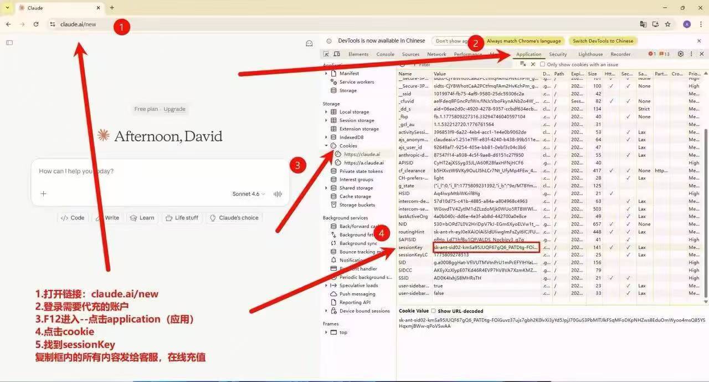Click the plus attachment icon in prompt box
Image resolution: width=709 pixels, height=382 pixels.
[x=44, y=193]
